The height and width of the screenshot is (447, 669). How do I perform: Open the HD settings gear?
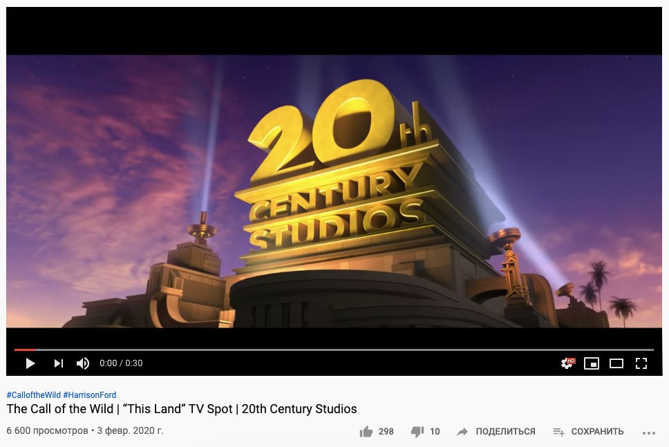(x=568, y=363)
